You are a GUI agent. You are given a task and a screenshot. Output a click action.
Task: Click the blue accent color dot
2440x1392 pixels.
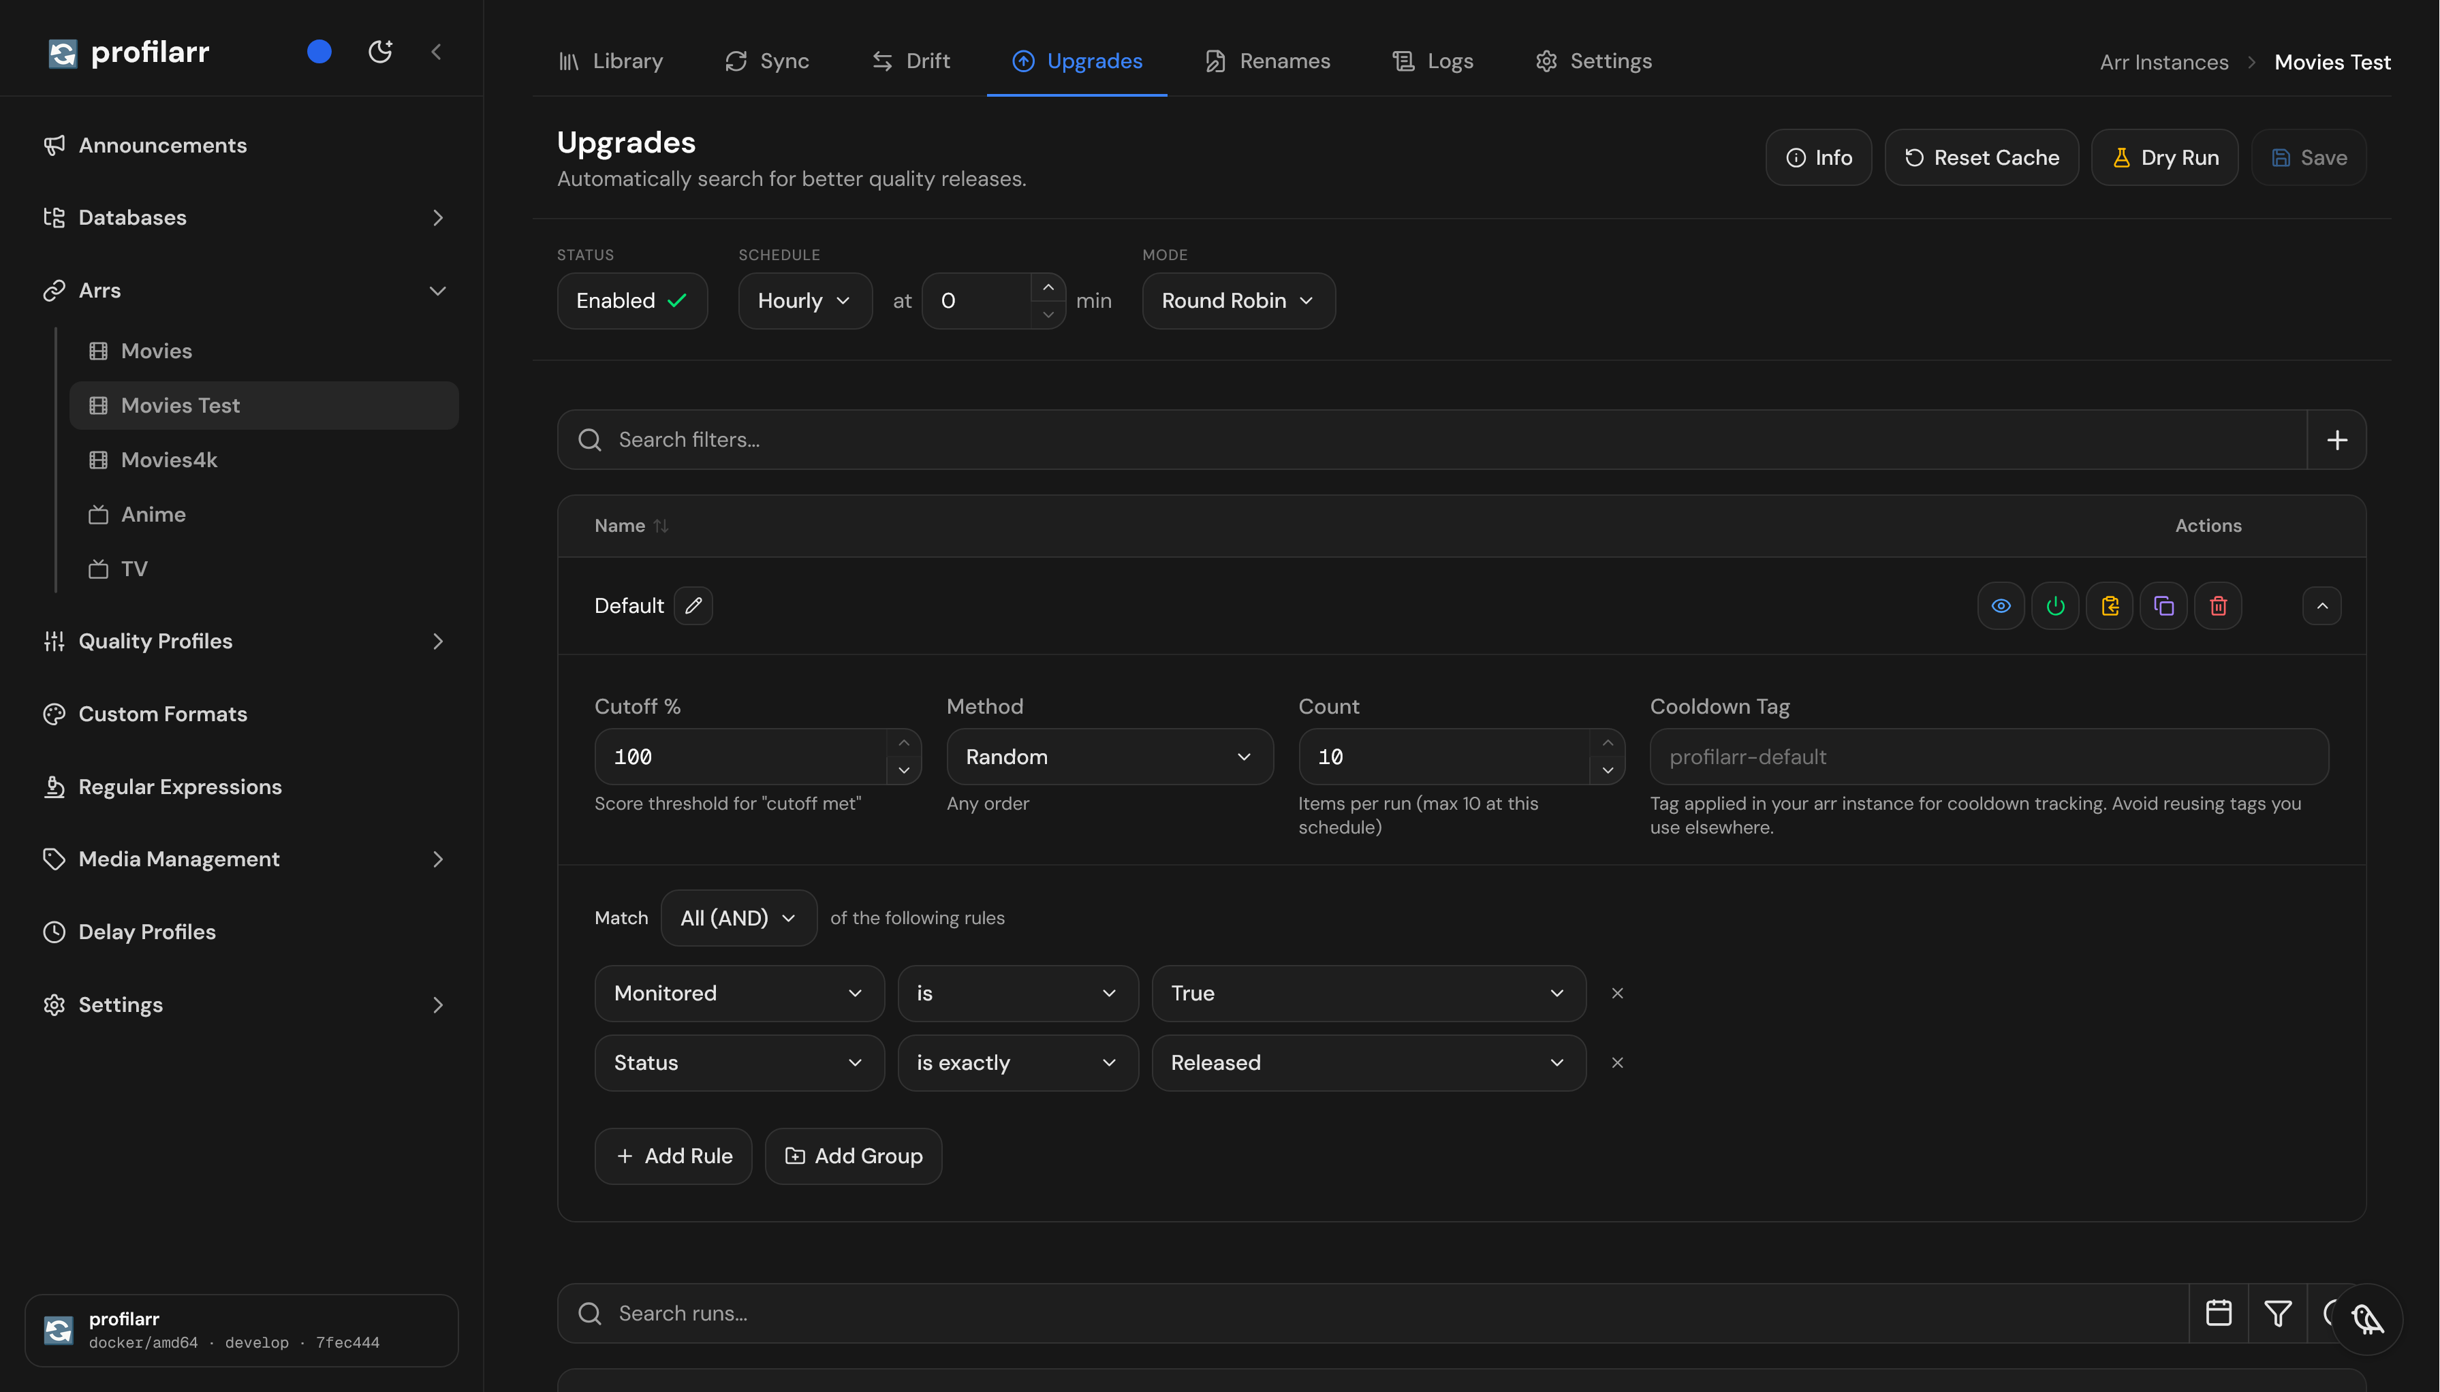point(319,52)
